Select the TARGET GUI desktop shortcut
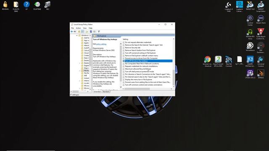 tap(250, 5)
